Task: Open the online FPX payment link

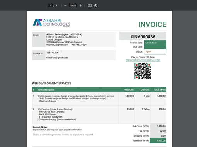Action: [x=143, y=60]
